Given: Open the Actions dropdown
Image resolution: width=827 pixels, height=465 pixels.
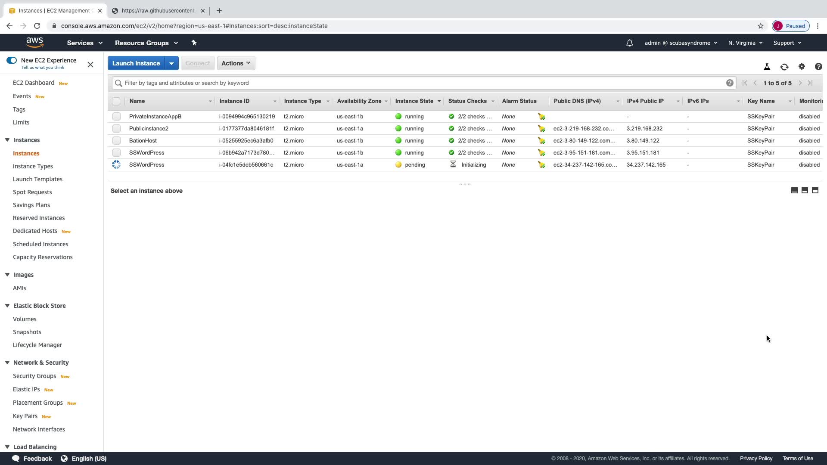Looking at the screenshot, I should tap(236, 63).
